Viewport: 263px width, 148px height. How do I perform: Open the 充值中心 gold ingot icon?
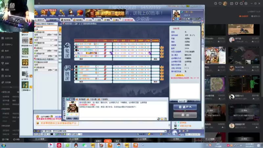53,13
